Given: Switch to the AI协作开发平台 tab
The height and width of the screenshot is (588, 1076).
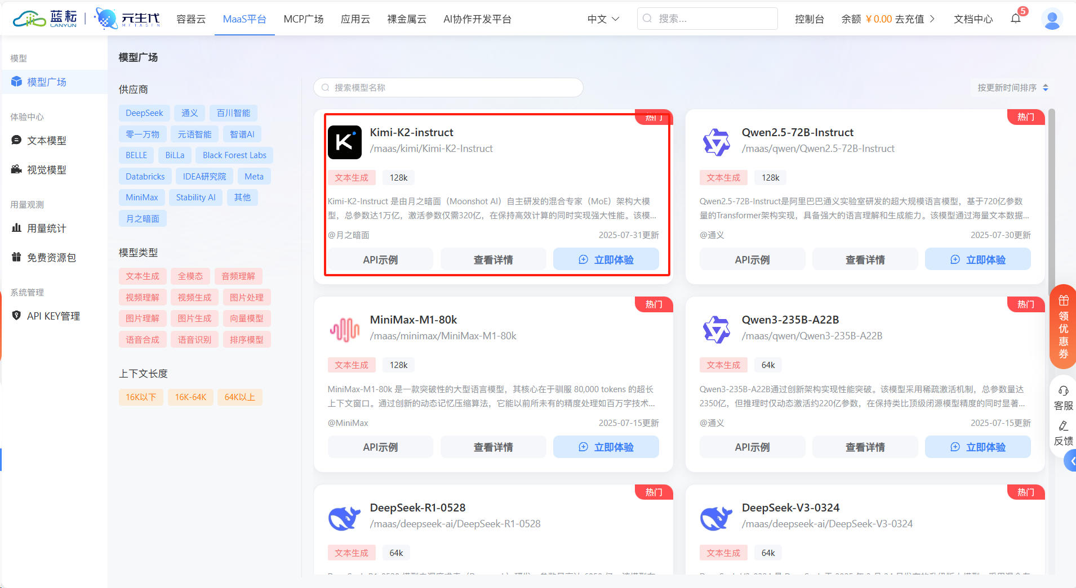Looking at the screenshot, I should tap(477, 19).
